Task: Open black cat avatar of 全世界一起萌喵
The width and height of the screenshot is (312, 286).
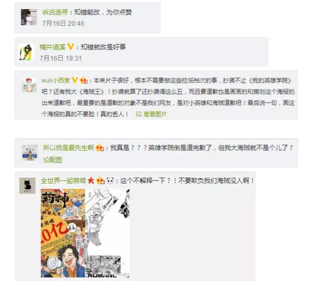Action: 27,186
